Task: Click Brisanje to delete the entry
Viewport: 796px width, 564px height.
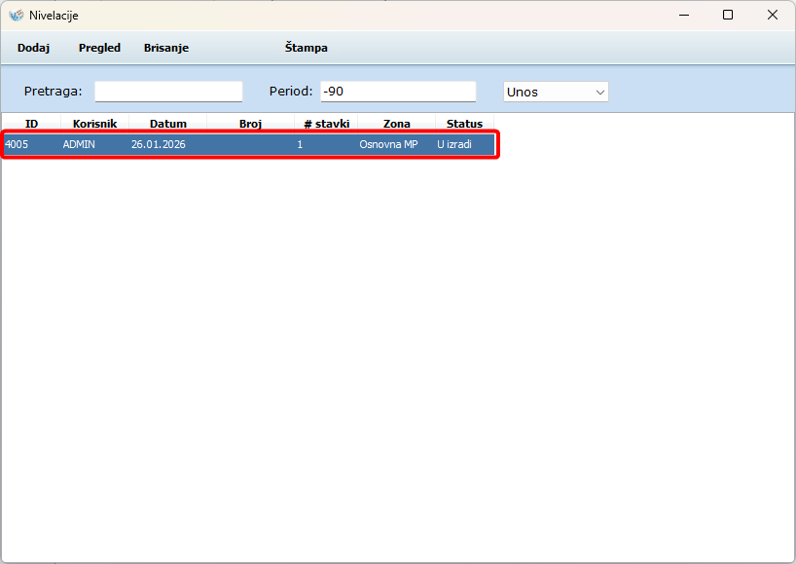Action: [x=165, y=48]
